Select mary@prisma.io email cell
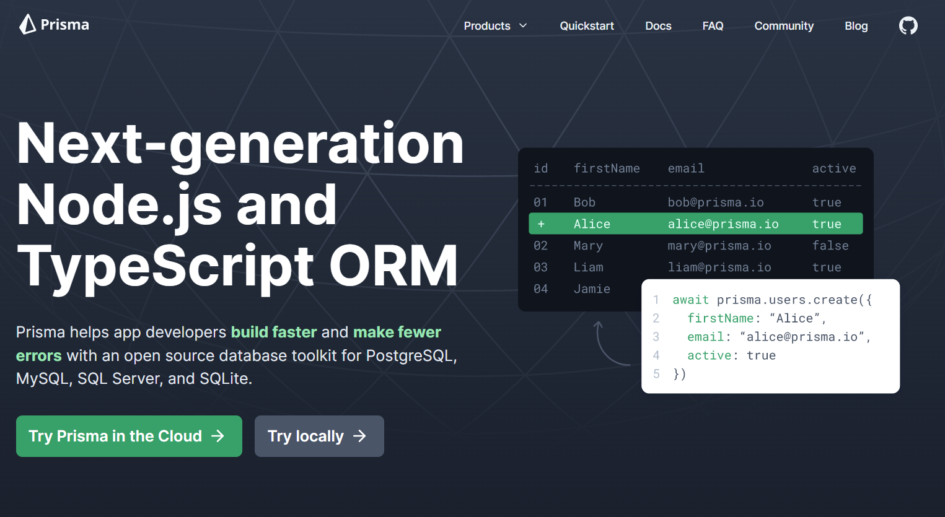Screen dimensions: 945x517 point(719,246)
